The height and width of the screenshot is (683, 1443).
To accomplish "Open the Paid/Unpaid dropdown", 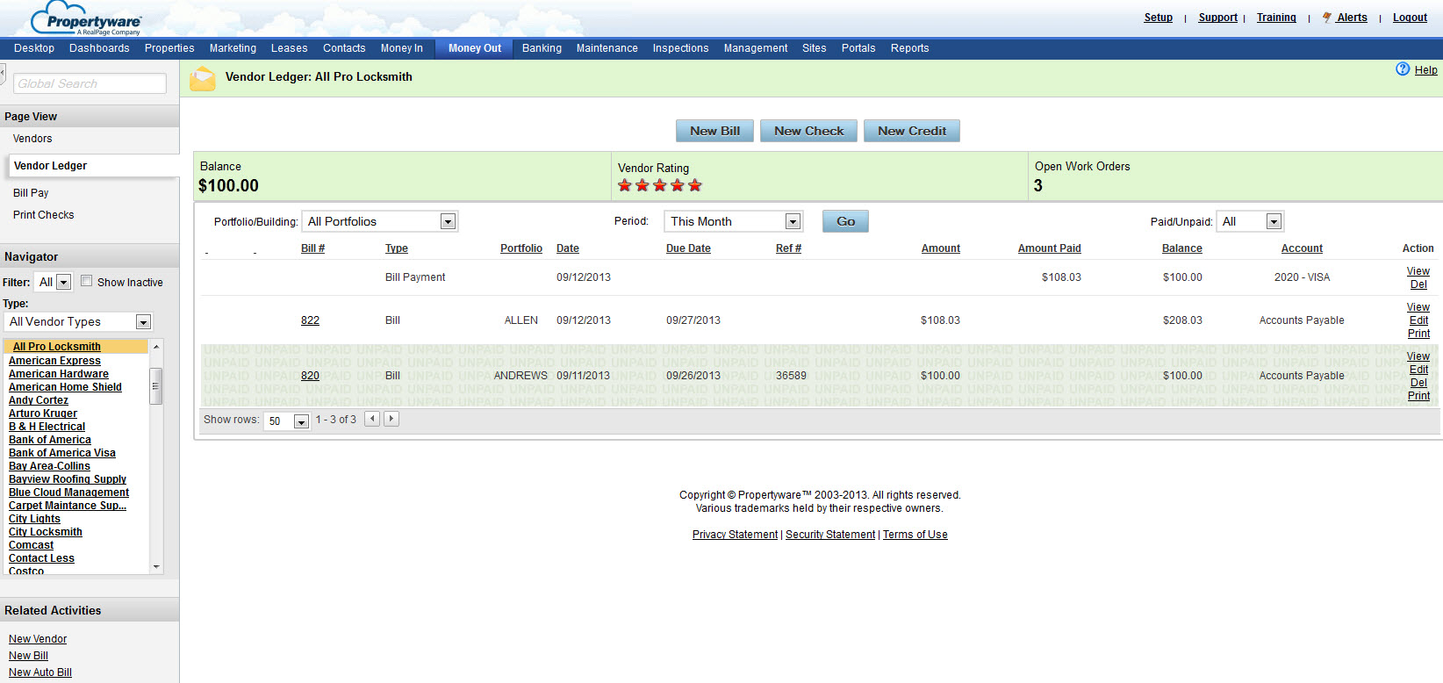I will 1250,221.
